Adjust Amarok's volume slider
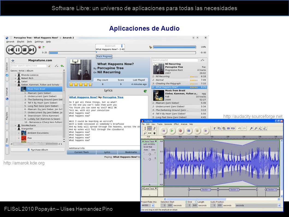The image size is (289, 217). (x=175, y=47)
